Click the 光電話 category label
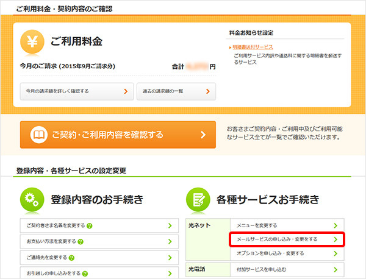Viewport: 366px width, 279px height. (x=197, y=269)
